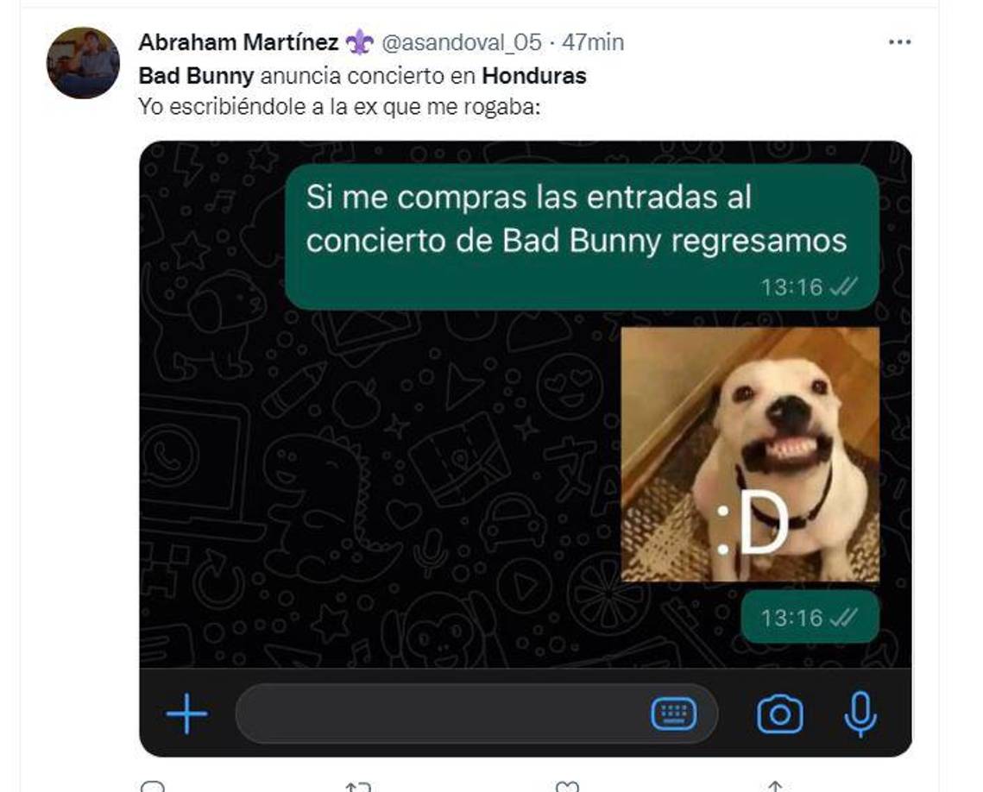Open the three-dot more options menu
Image resolution: width=983 pixels, height=792 pixels.
coord(899,42)
